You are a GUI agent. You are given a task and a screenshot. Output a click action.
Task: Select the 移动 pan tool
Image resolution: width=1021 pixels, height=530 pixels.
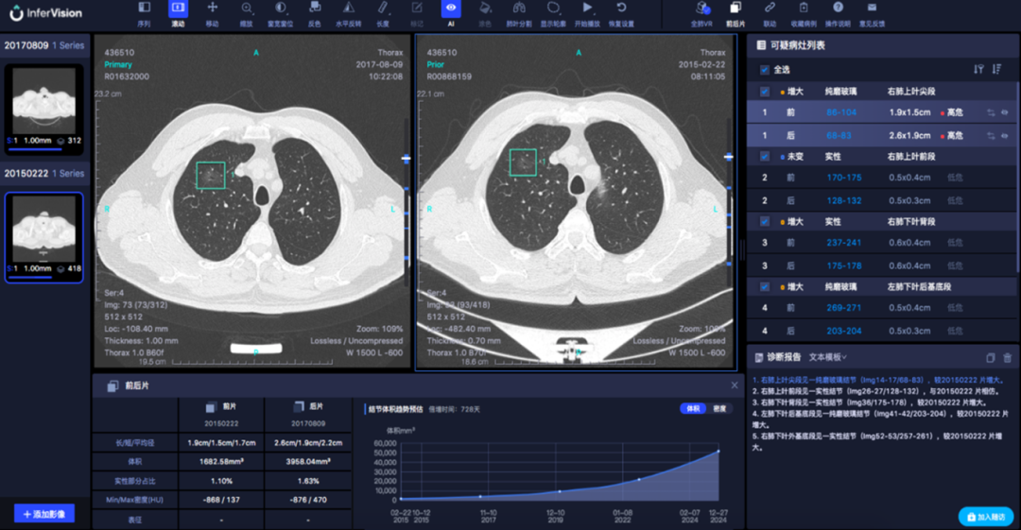(x=213, y=13)
